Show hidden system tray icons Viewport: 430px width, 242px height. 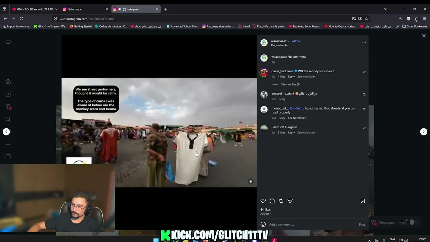pyautogui.click(x=369, y=240)
